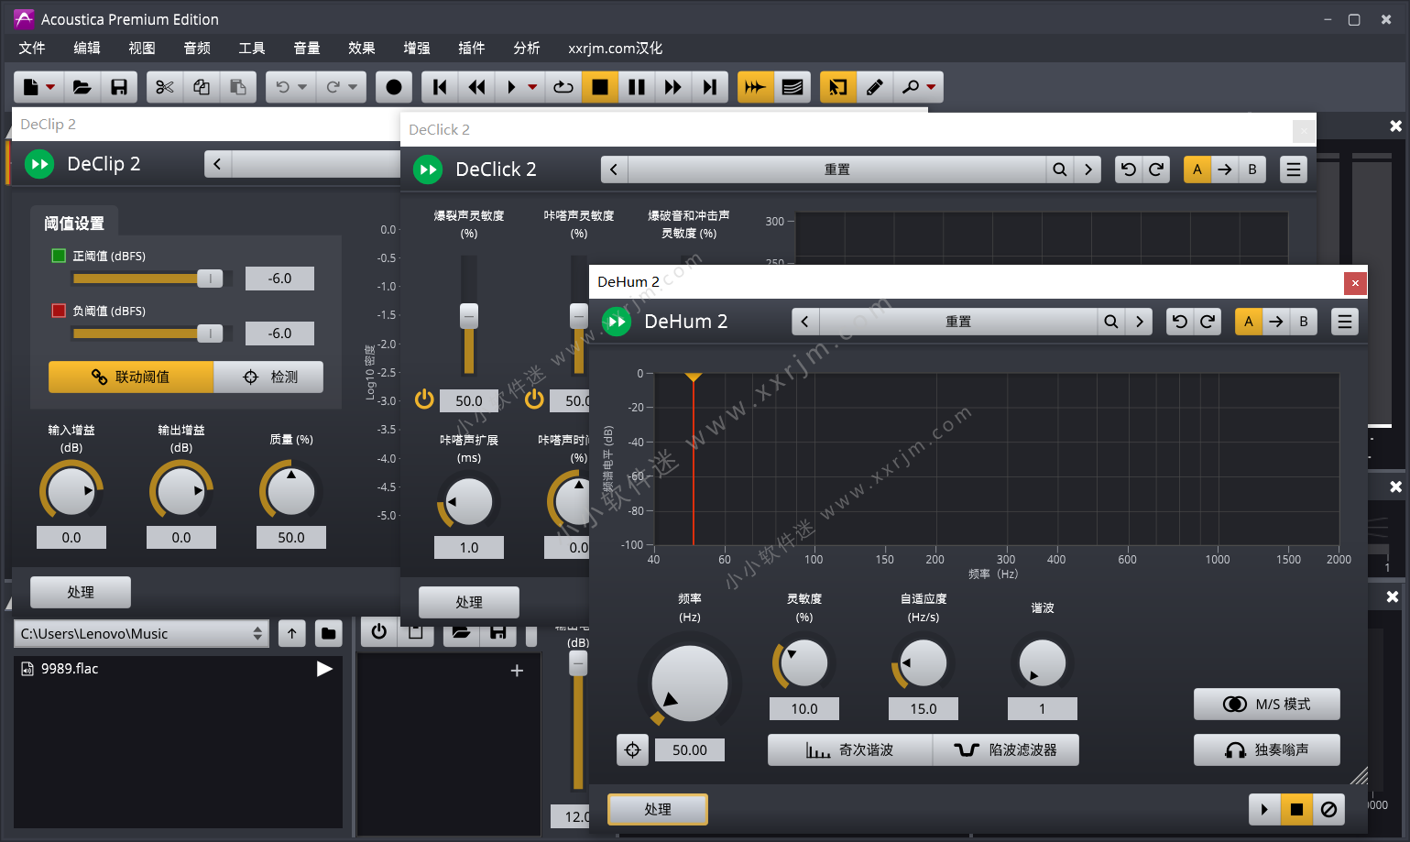Image resolution: width=1410 pixels, height=842 pixels.
Task: Open the play options dropdown arrow
Action: coord(532,87)
